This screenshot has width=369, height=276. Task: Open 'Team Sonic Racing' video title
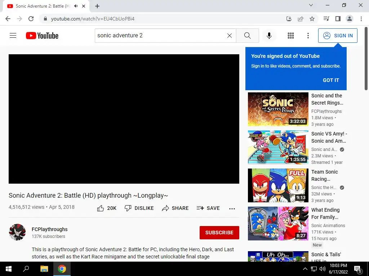325,175
